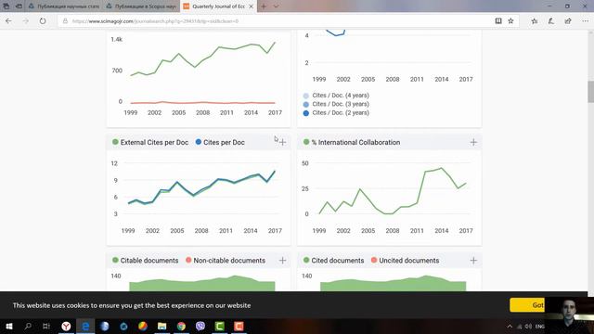
Task: Accept cookies with the Got it button
Action: pyautogui.click(x=527, y=305)
